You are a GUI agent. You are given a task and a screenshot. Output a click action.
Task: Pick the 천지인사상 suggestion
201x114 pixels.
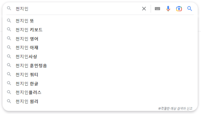100,57
